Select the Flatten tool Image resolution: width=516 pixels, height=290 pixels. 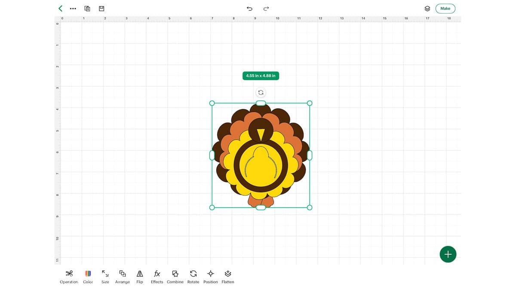pyautogui.click(x=228, y=277)
